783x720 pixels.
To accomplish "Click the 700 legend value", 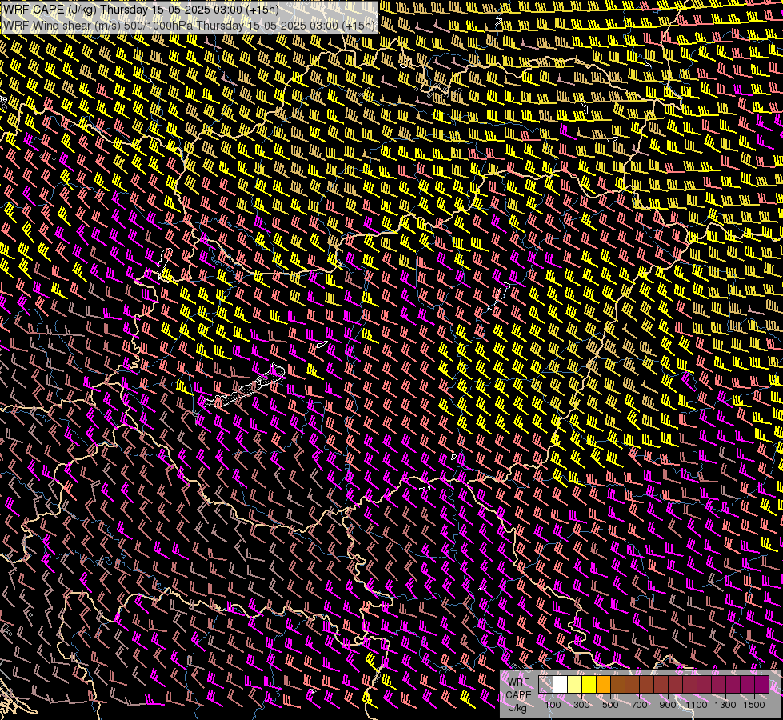I will click(639, 705).
